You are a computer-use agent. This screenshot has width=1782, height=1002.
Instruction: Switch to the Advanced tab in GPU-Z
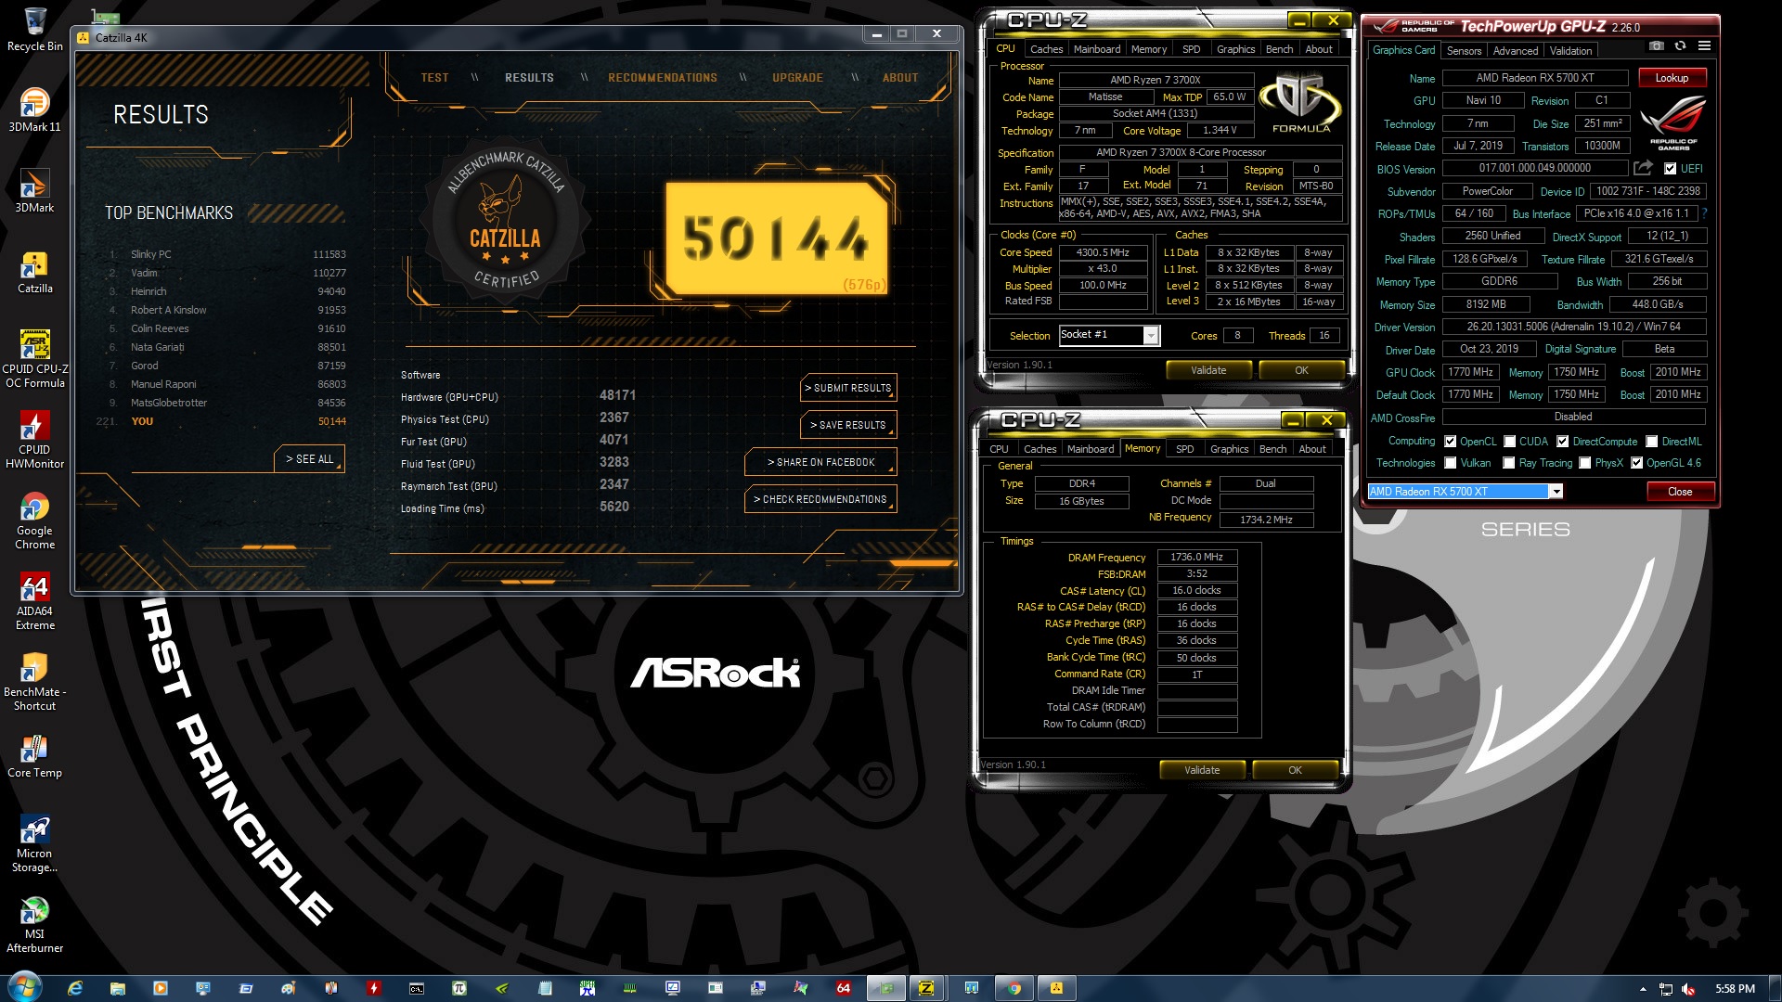(1516, 51)
